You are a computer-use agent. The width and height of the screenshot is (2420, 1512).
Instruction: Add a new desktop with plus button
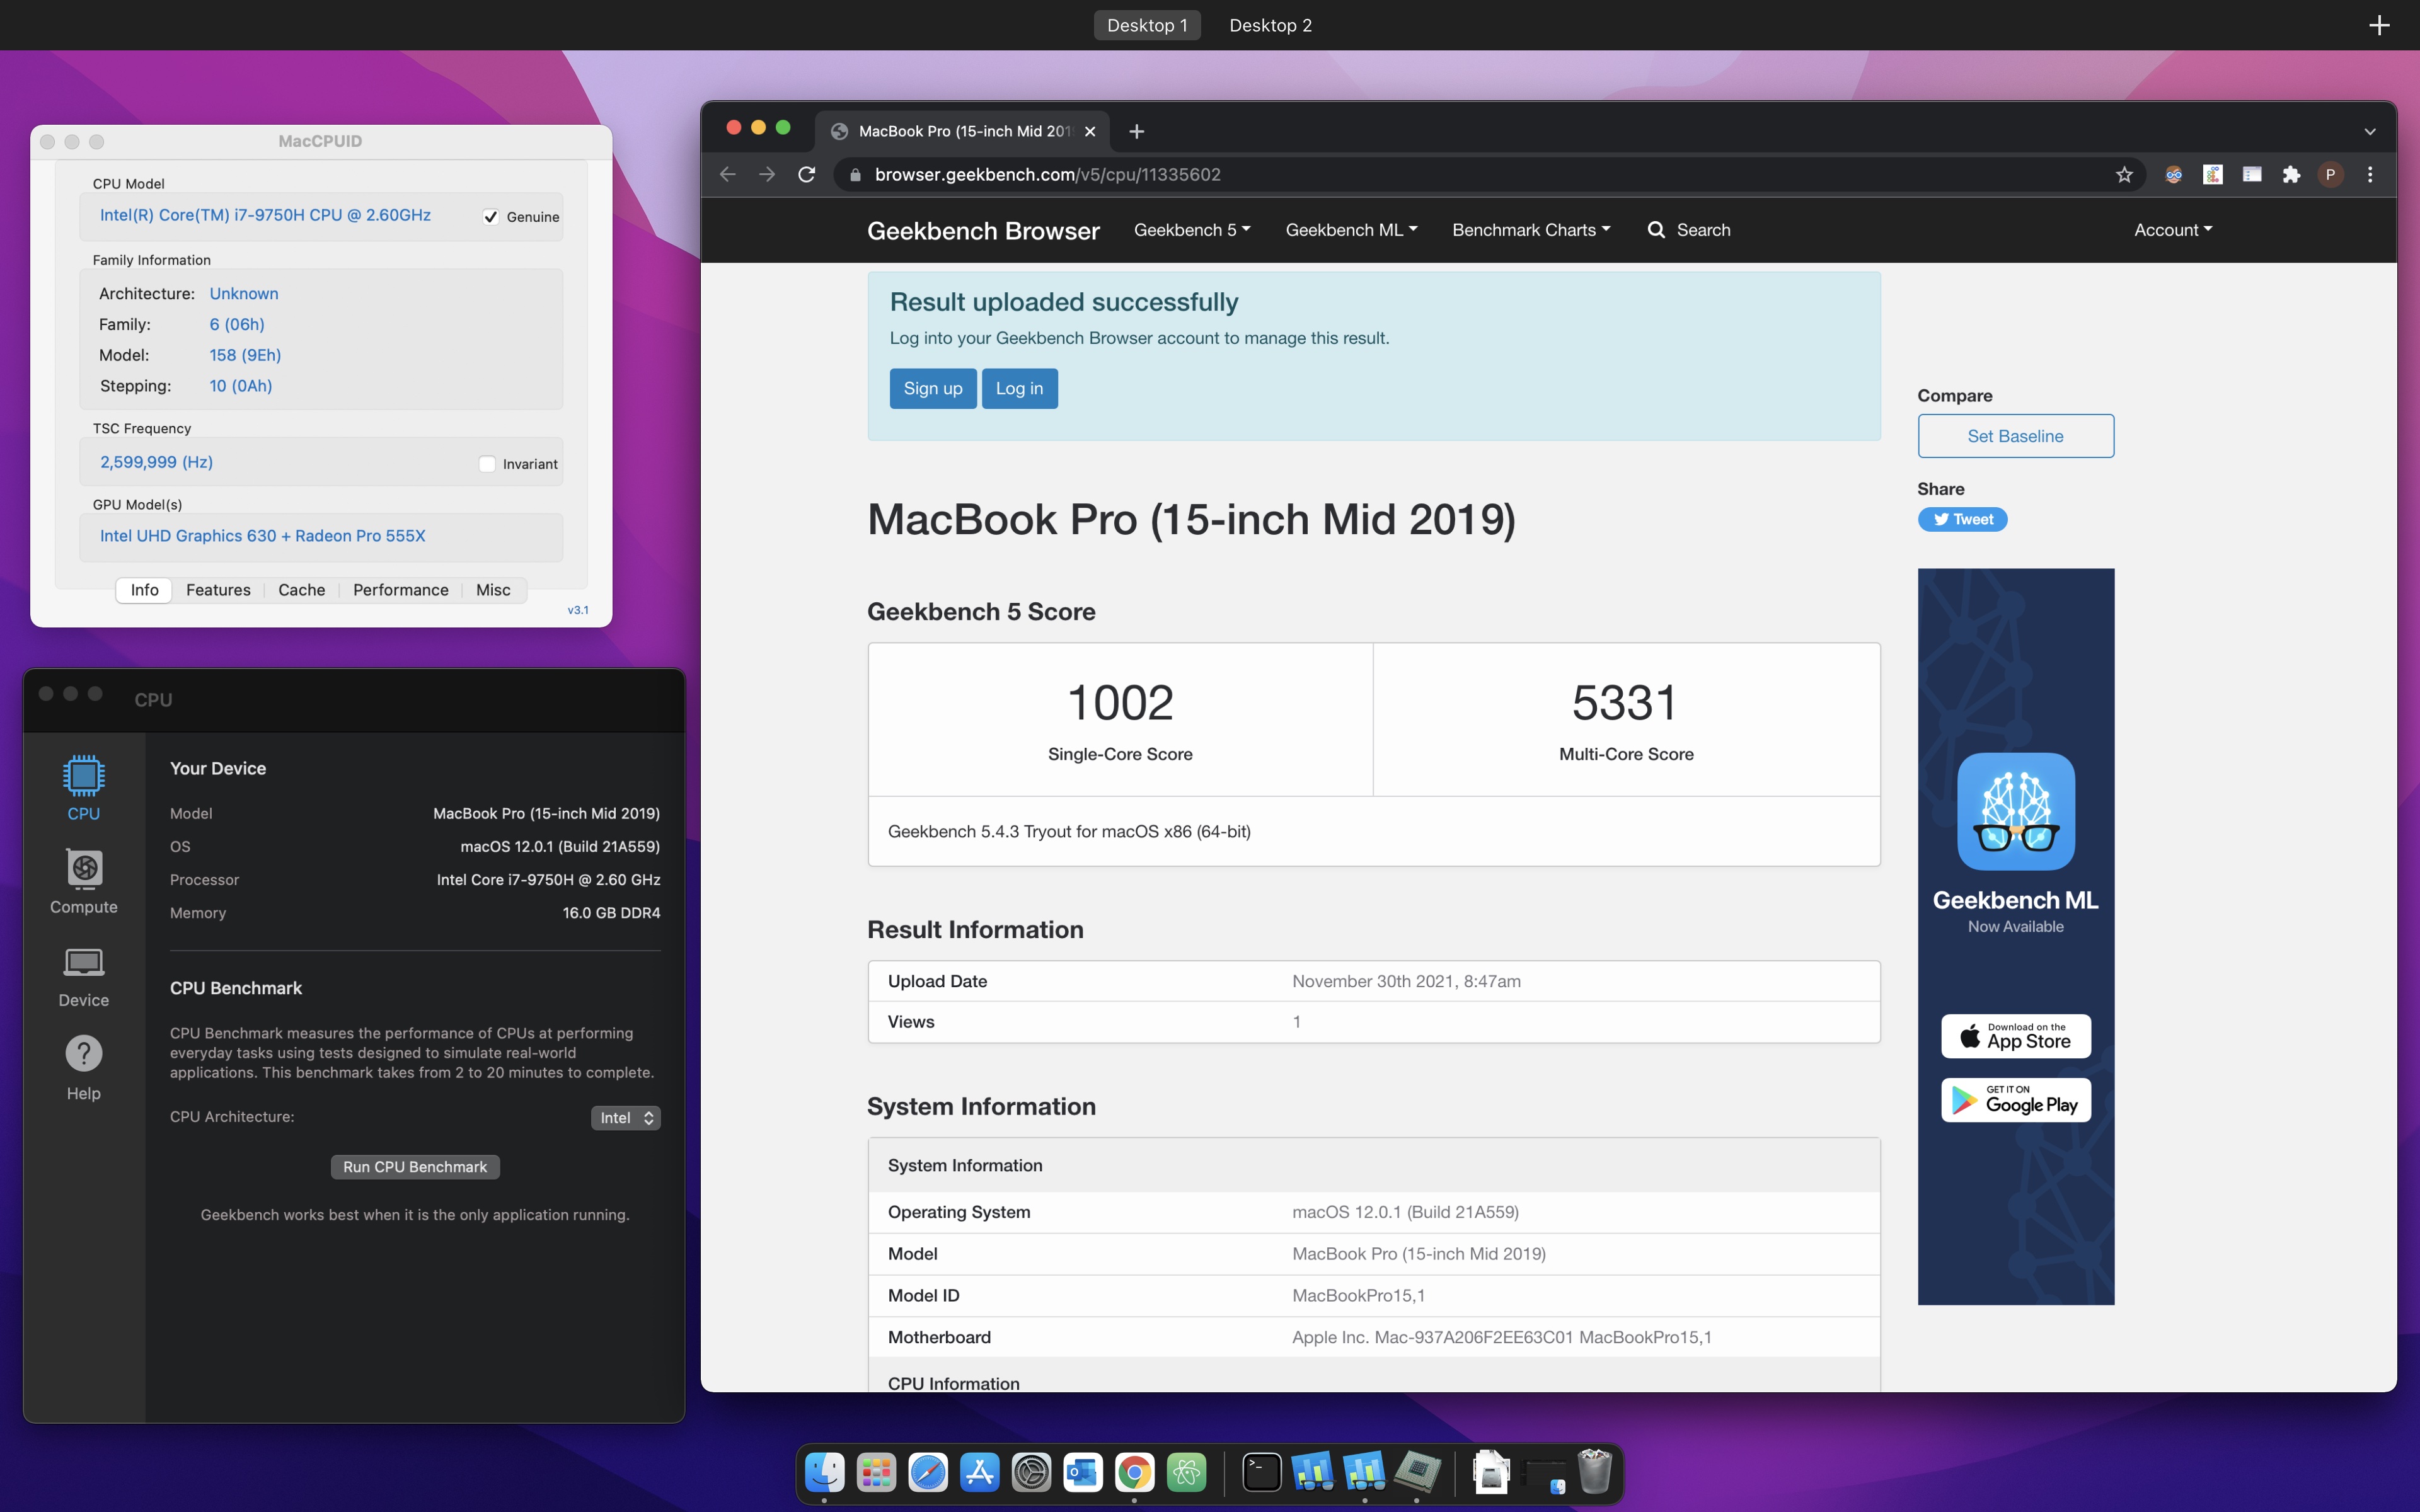2379,25
